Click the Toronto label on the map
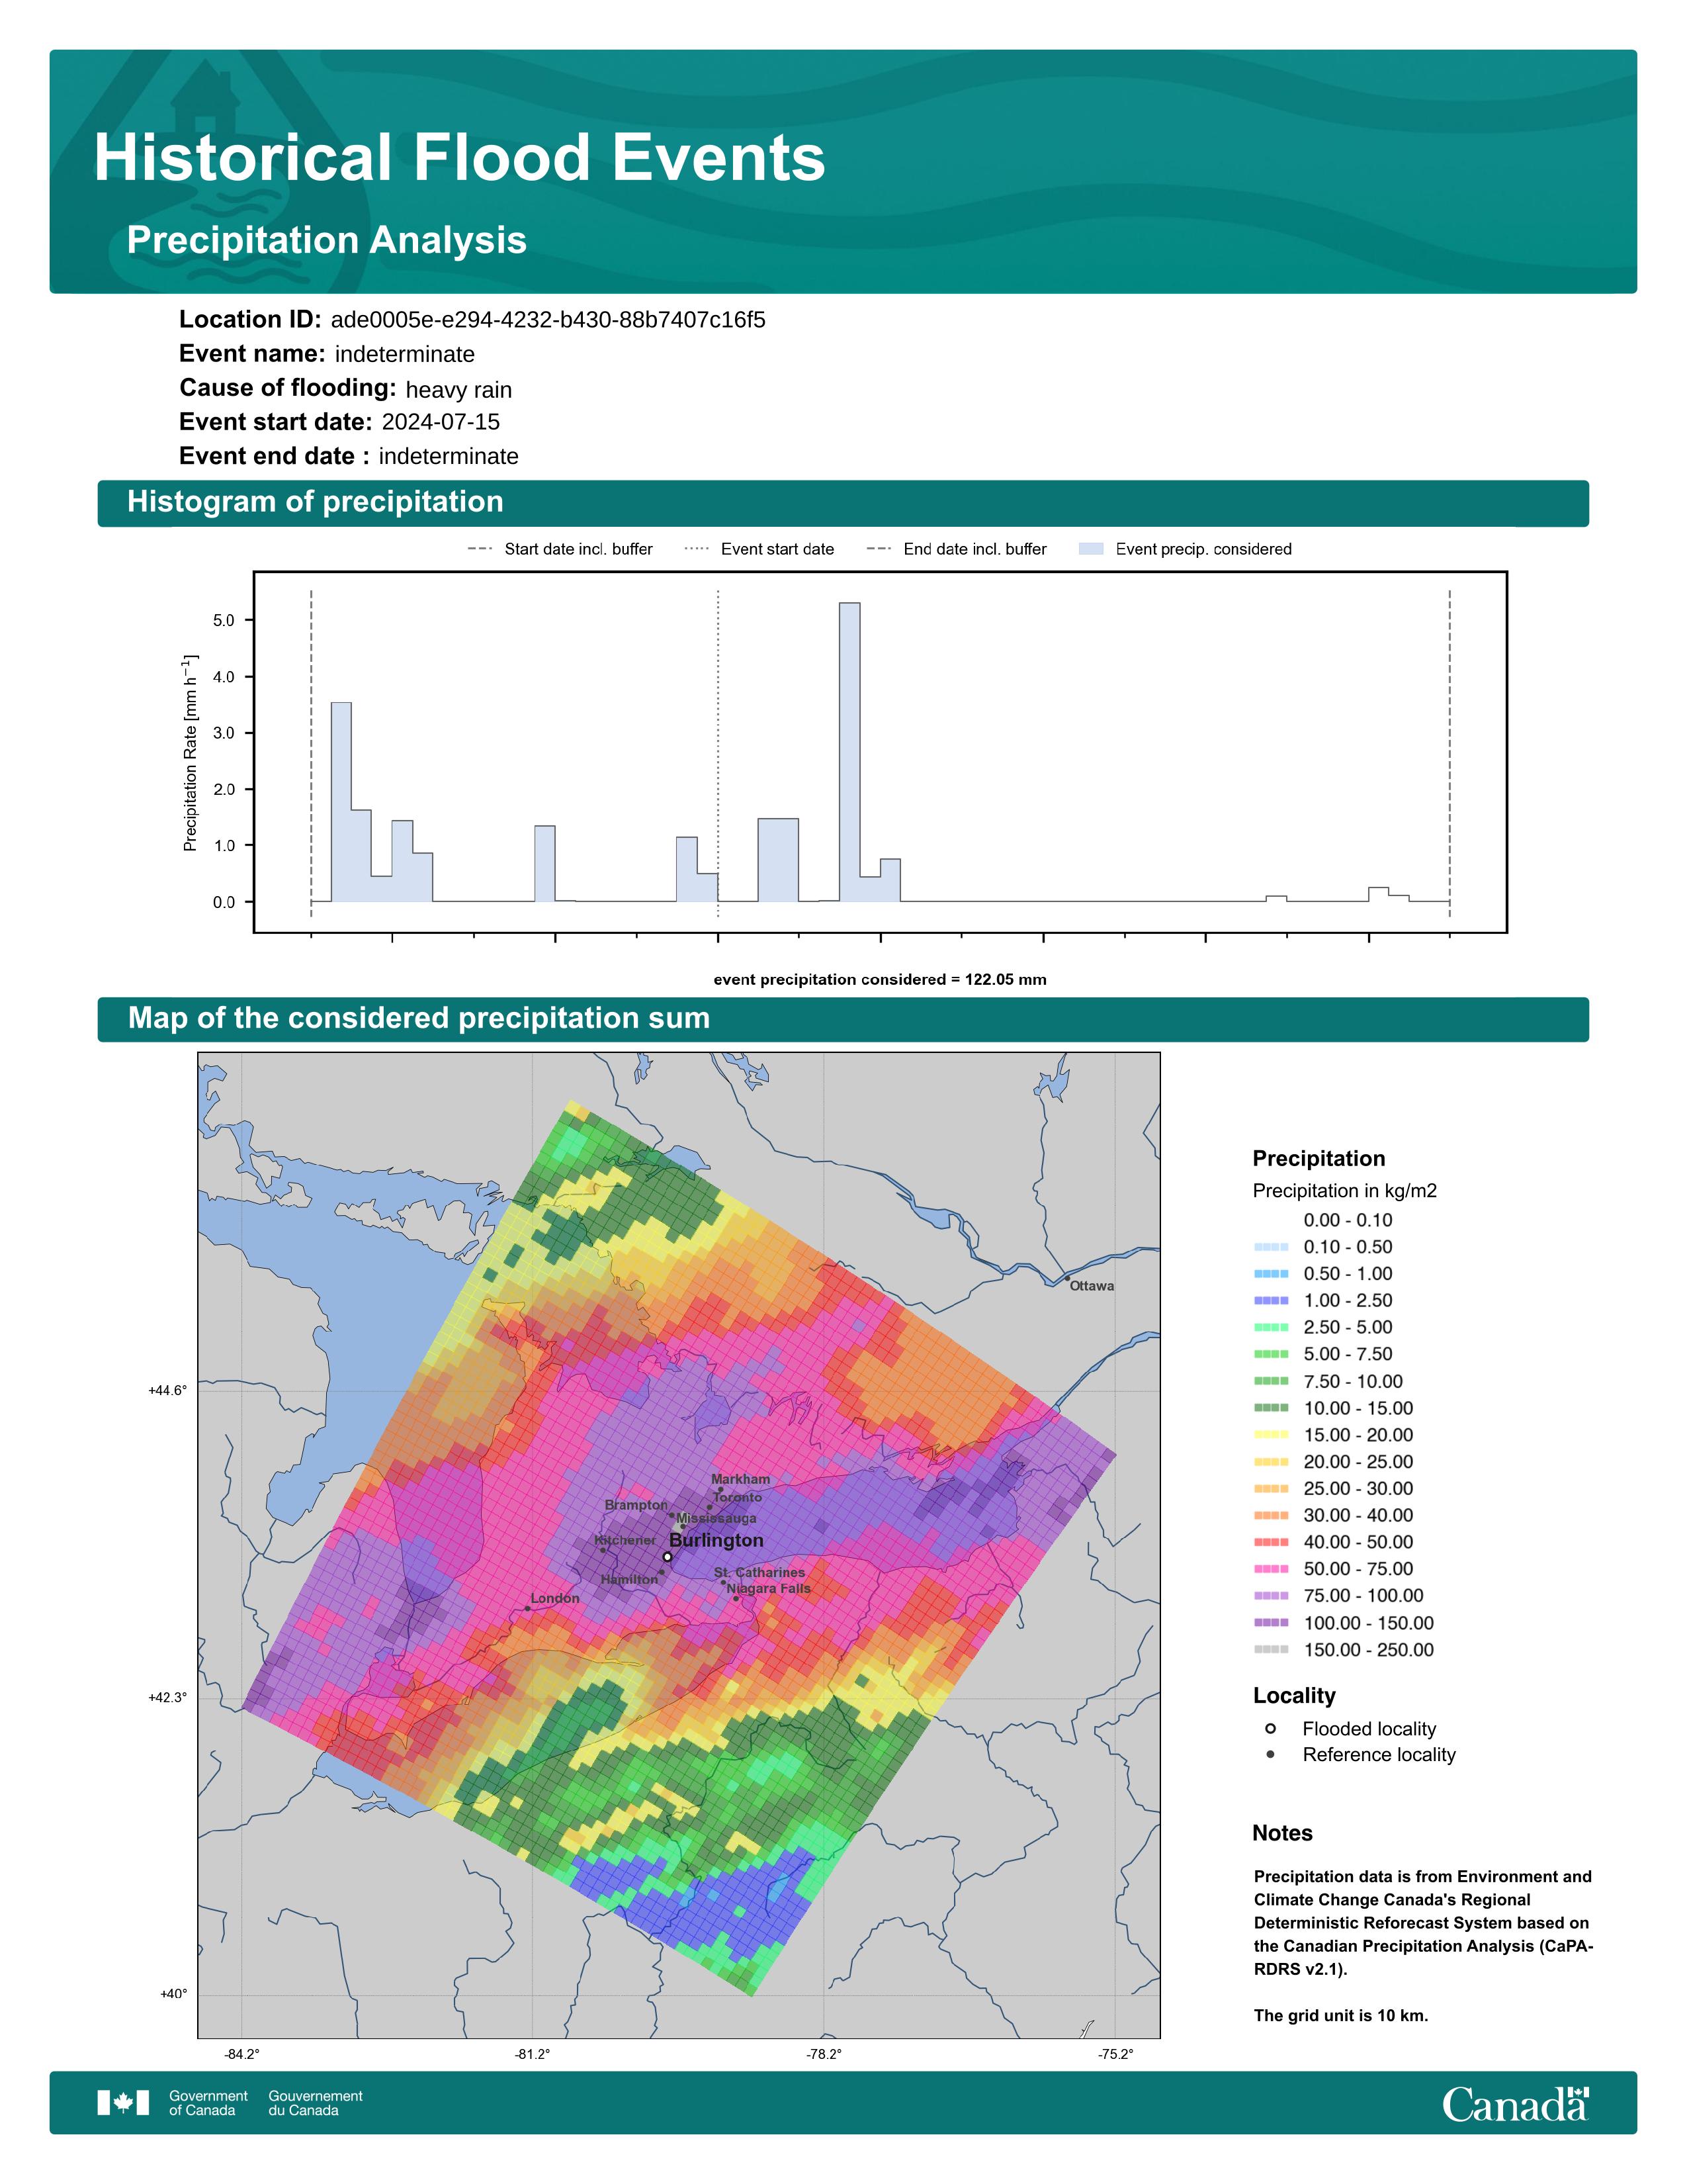Image resolution: width=1687 pixels, height=2184 pixels. [738, 1497]
